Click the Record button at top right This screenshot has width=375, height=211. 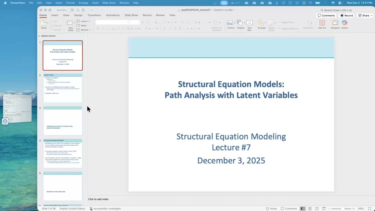[x=346, y=16]
